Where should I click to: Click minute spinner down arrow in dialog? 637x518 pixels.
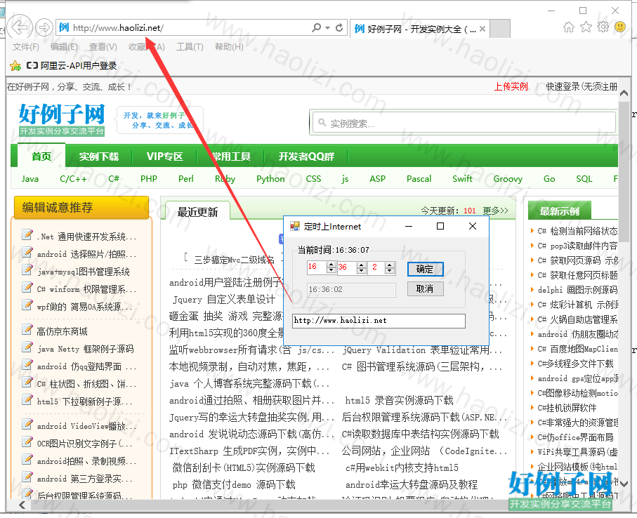pos(362,270)
